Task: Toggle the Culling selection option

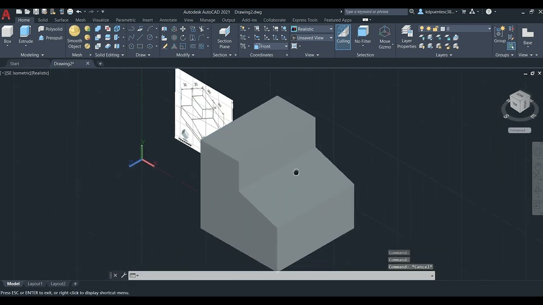Action: click(x=343, y=36)
